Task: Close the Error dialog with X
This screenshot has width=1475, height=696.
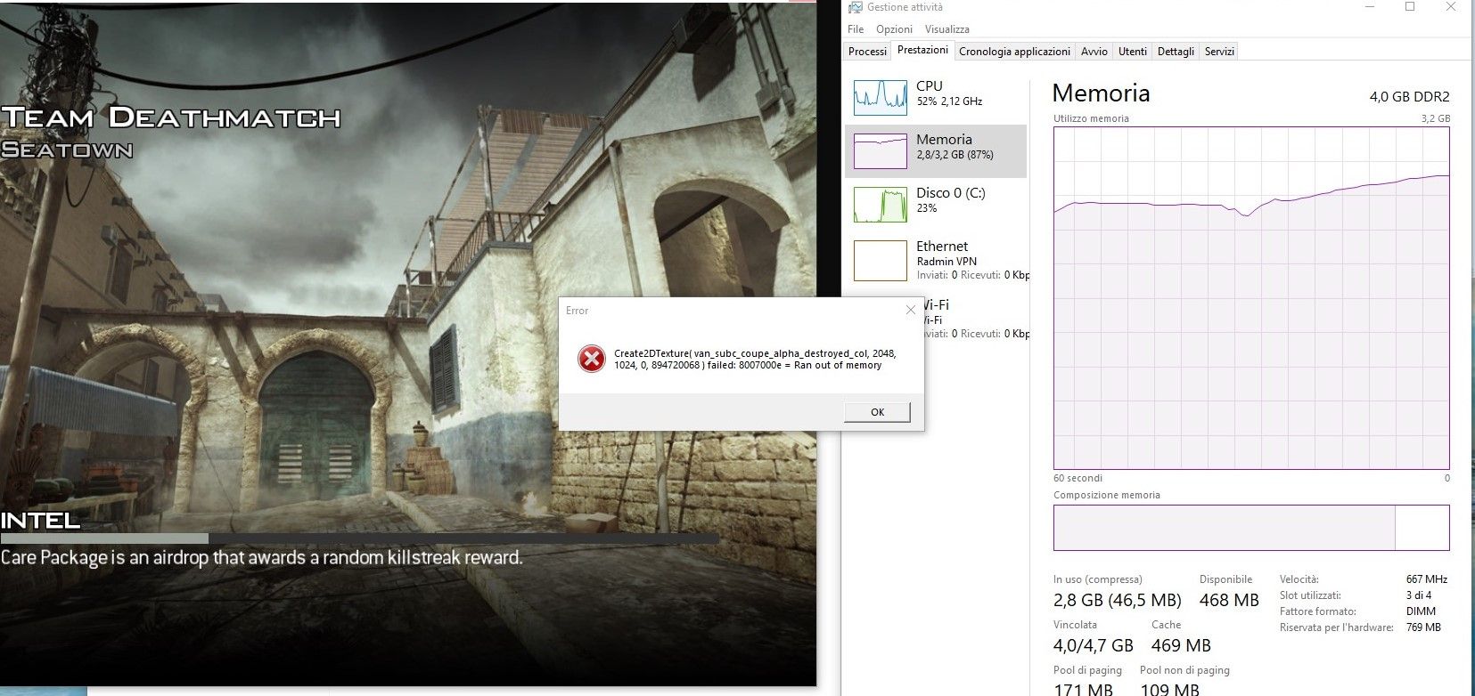Action: (x=910, y=310)
